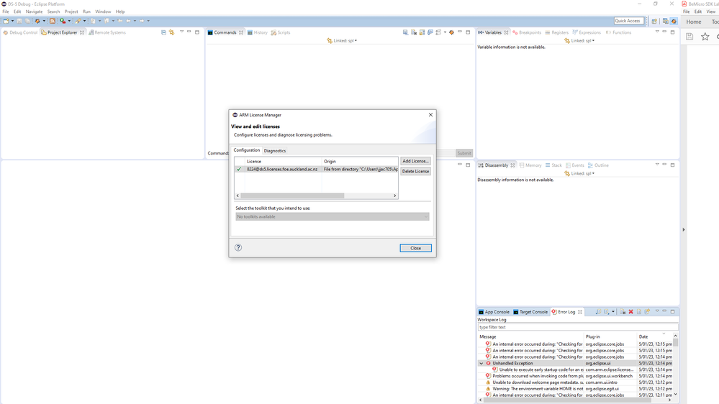
Task: Click Open Perspective icon near Quick Access
Action: [x=654, y=21]
